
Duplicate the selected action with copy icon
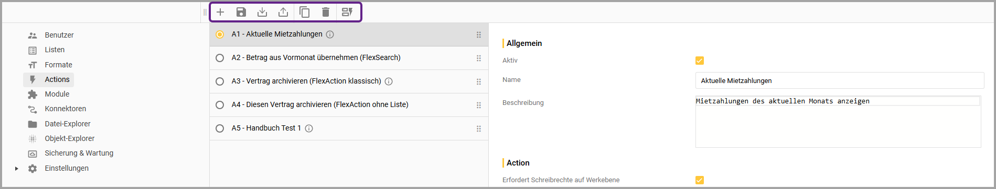[305, 12]
